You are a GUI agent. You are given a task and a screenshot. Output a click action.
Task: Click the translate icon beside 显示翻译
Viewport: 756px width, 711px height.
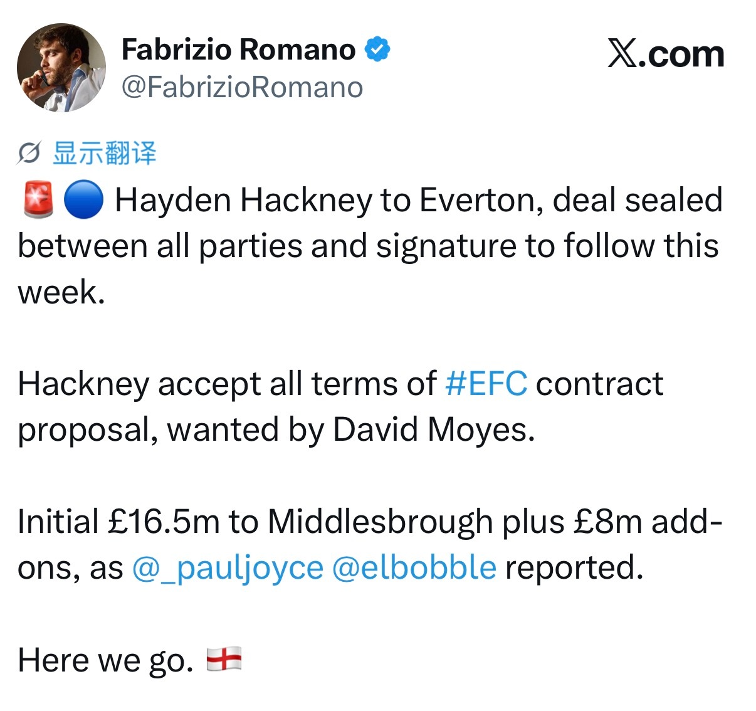(29, 152)
